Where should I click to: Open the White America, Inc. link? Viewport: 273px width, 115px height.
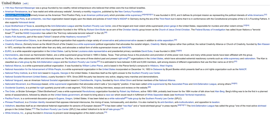click(14, 113)
